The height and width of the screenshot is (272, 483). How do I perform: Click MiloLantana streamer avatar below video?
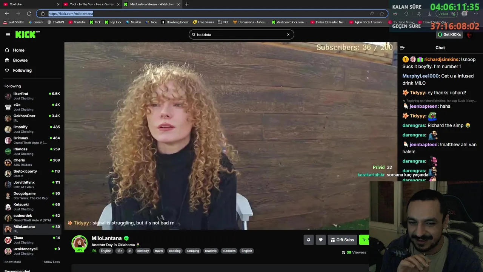click(80, 244)
